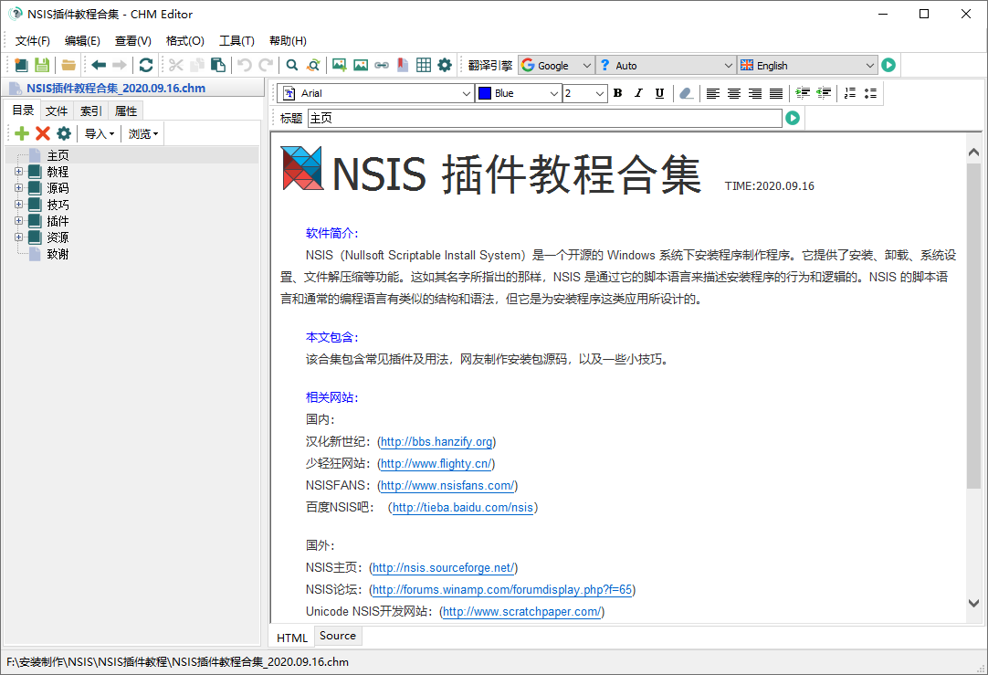Viewport: 988px width, 675px height.
Task: Expand the 源码 tree node
Action: point(18,187)
